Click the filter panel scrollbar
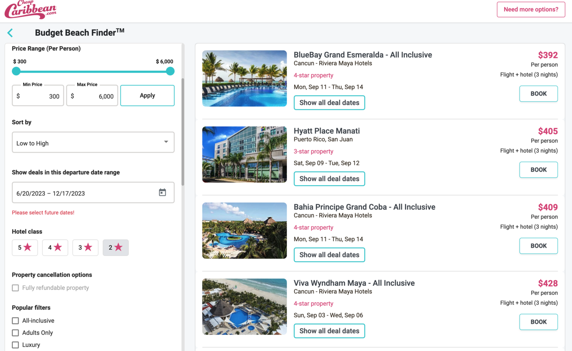Image resolution: width=572 pixels, height=351 pixels. coord(183,132)
